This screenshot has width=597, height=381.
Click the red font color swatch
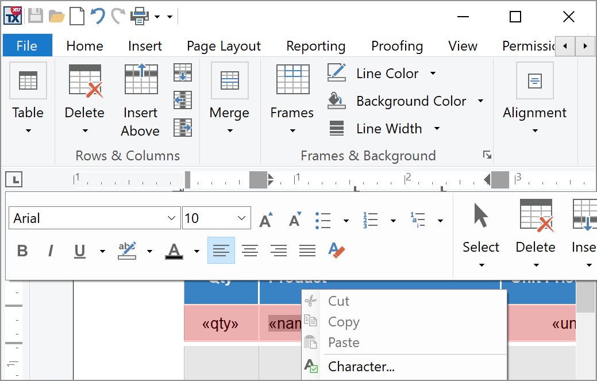(x=174, y=251)
